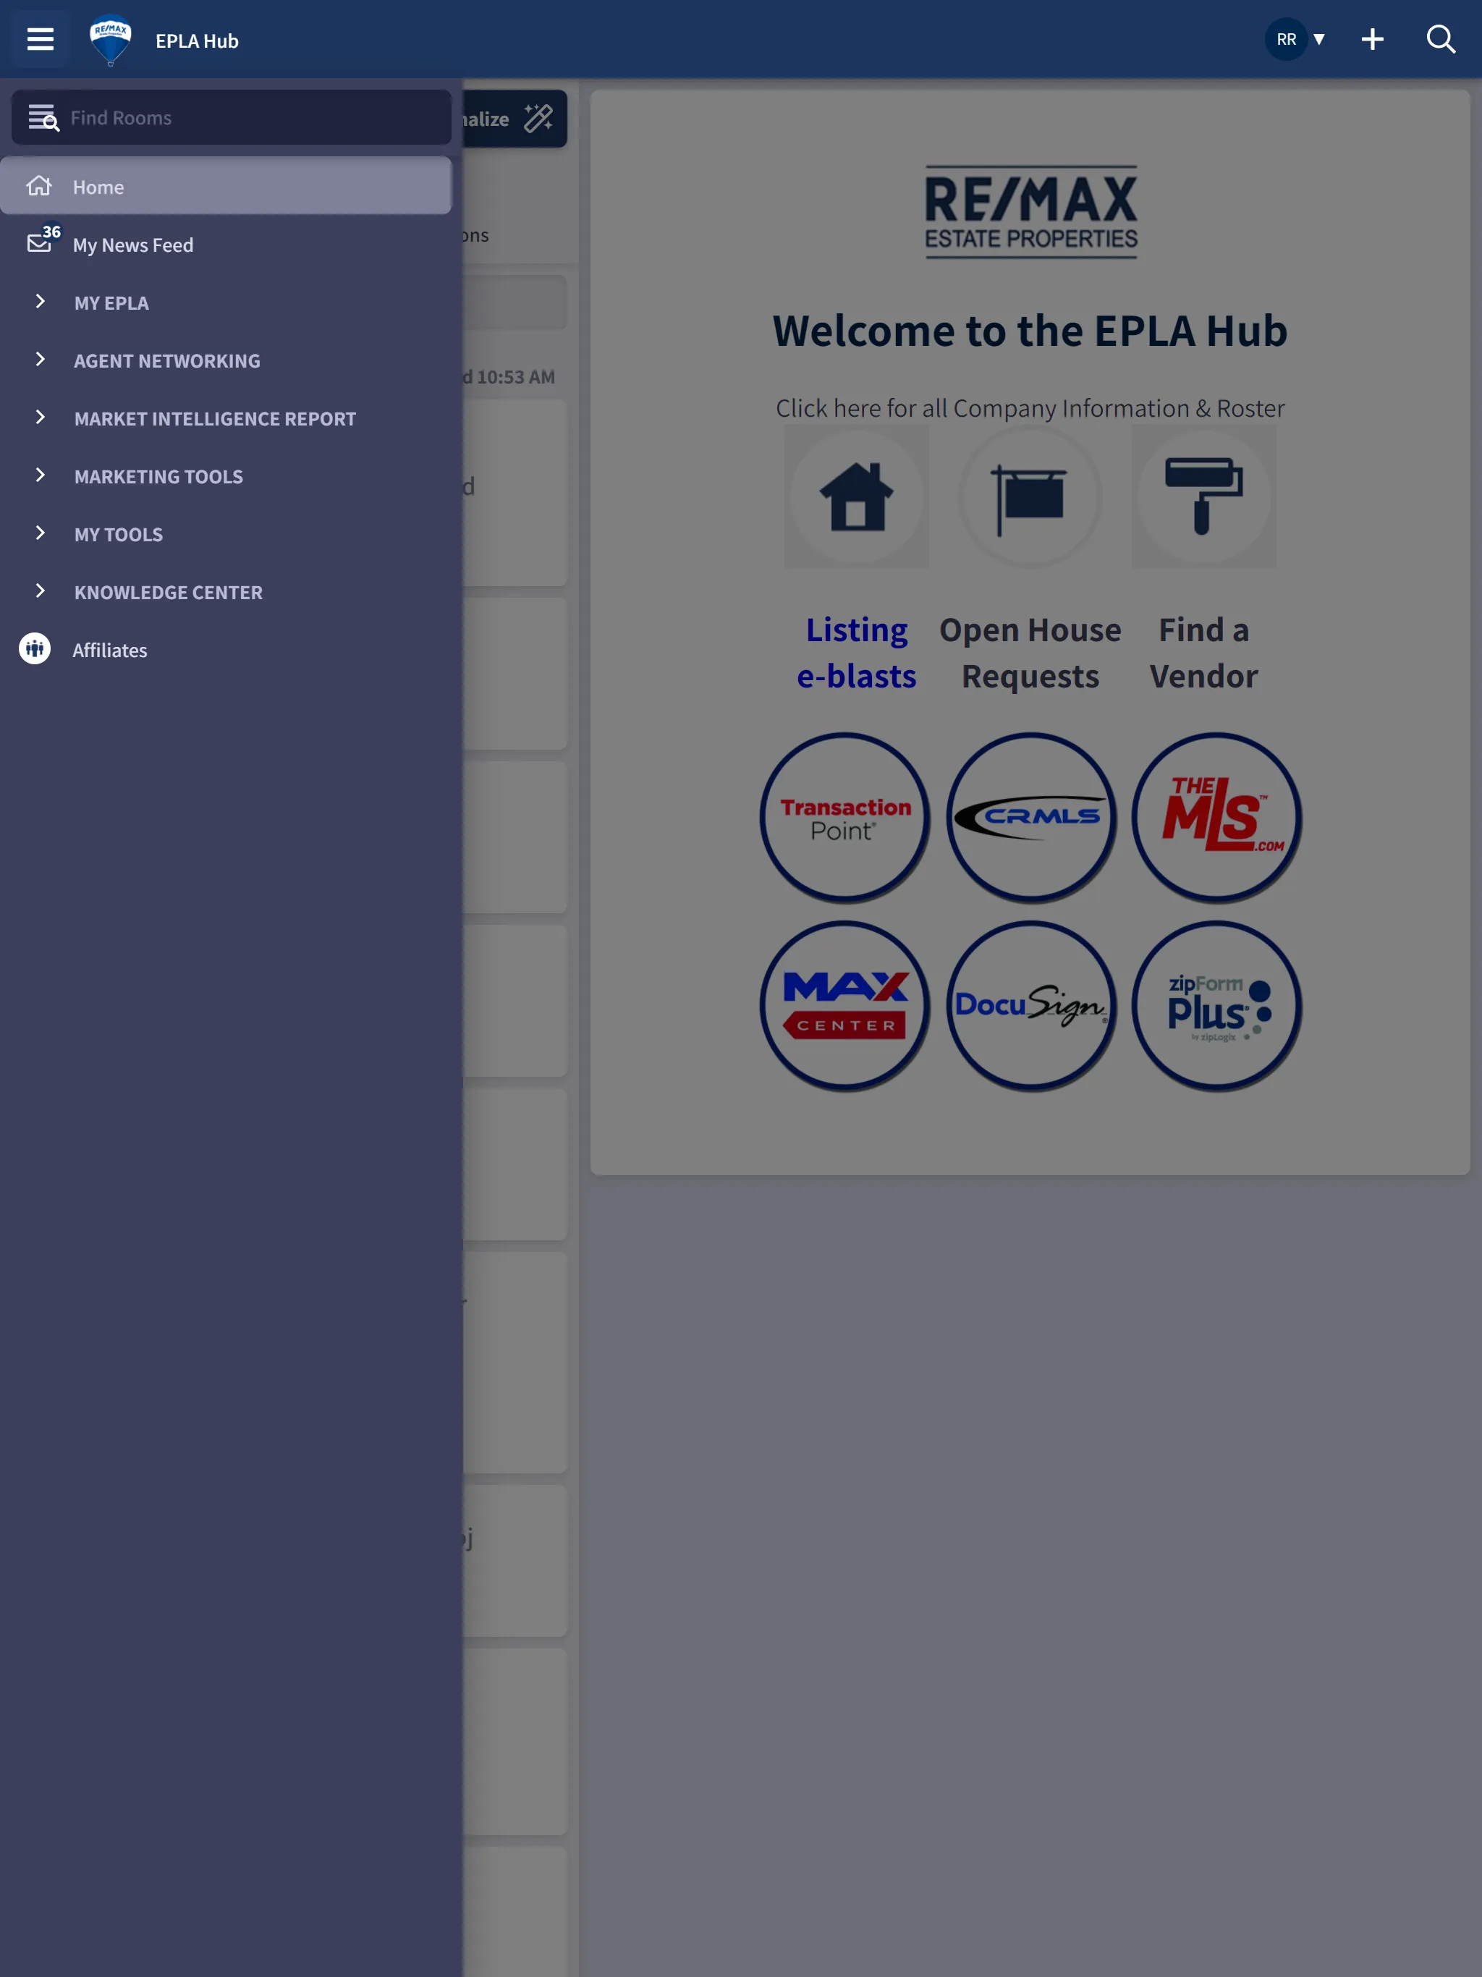Click the Home house icon
This screenshot has height=1977, width=1482.
click(x=39, y=186)
